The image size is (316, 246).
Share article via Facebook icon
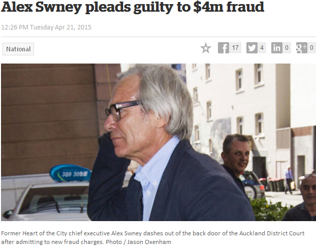click(224, 48)
